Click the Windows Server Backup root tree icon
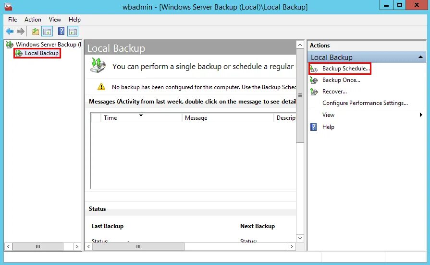 point(10,44)
